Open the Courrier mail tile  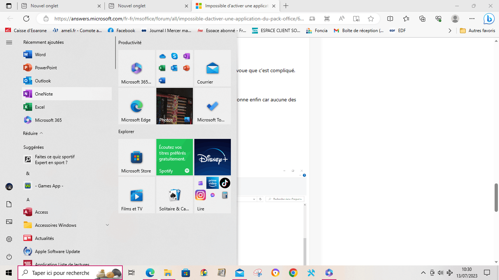(213, 68)
